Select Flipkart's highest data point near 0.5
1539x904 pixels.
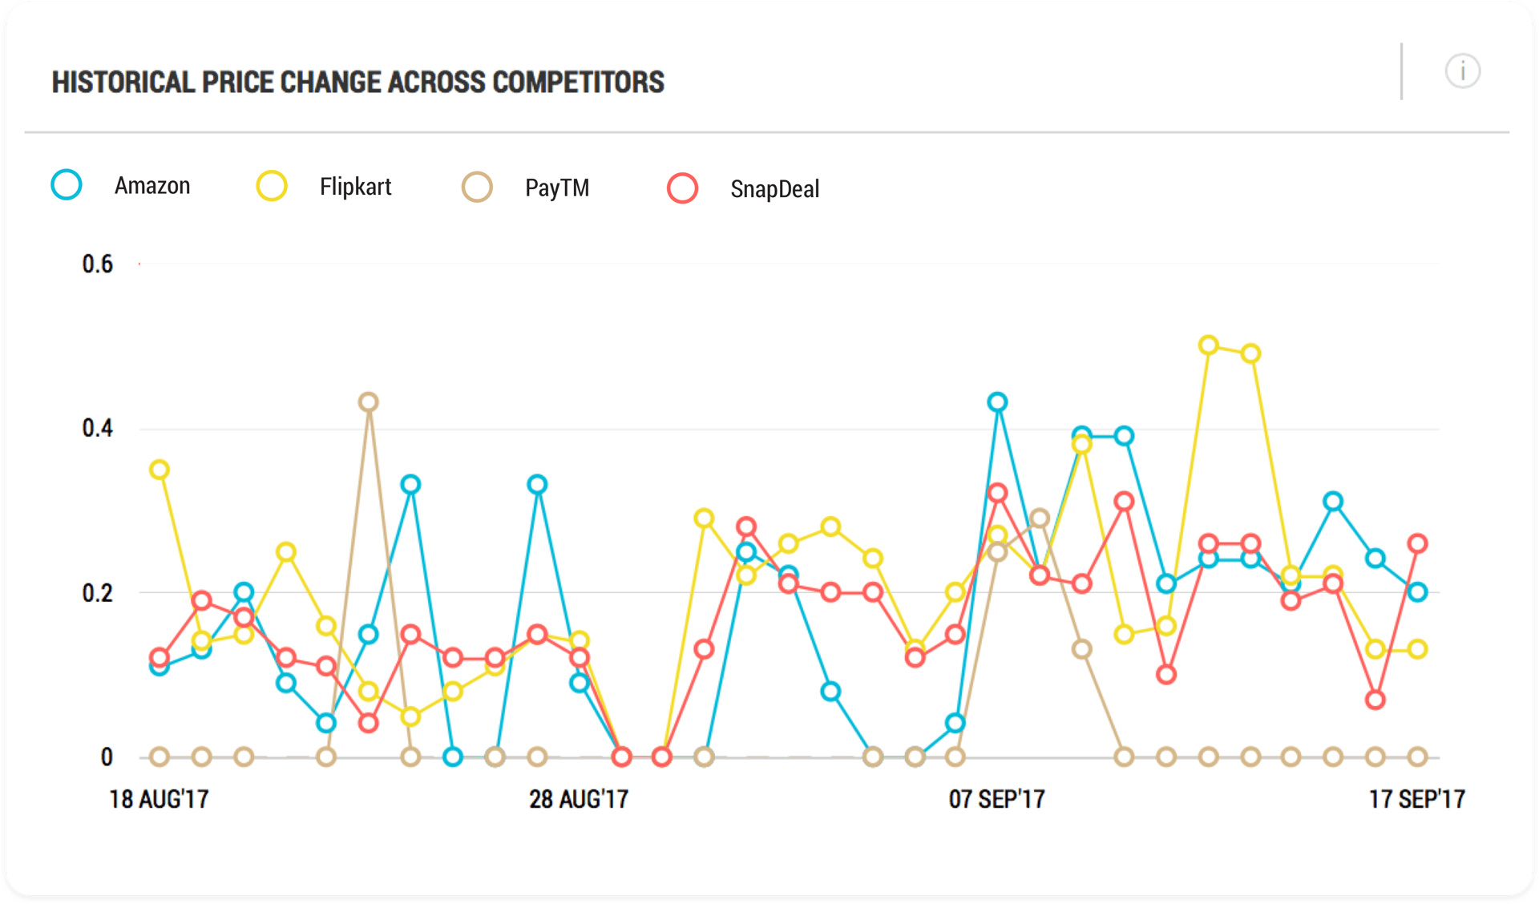coord(1208,345)
